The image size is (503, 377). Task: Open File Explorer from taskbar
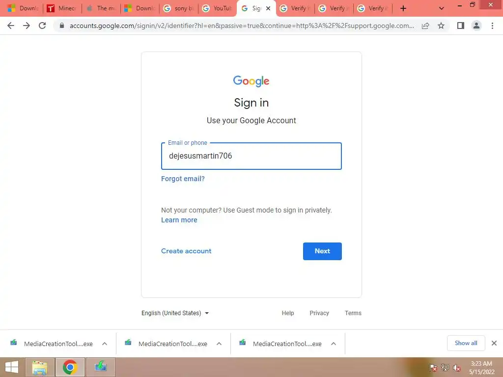40,367
